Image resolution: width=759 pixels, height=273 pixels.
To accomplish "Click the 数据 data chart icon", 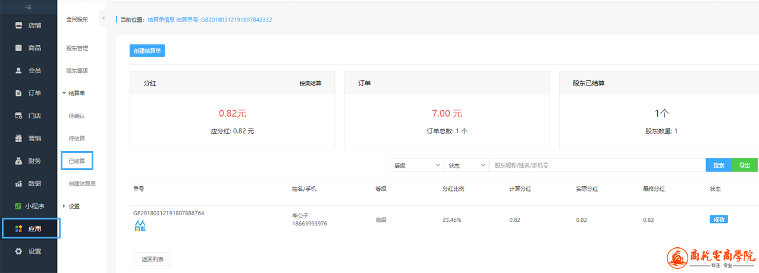I will point(18,184).
